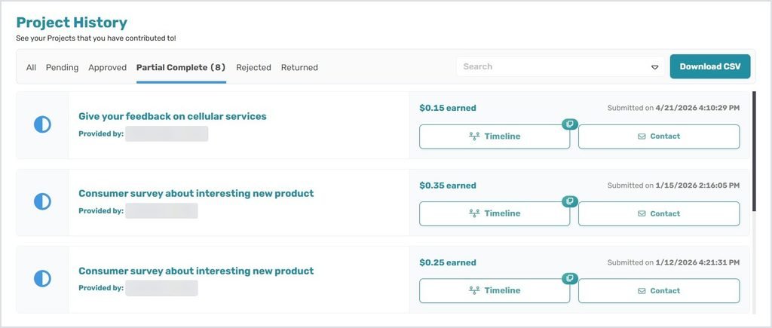Screen dimensions: 772x328
Task: Expand the Search dropdown arrow
Action: 655,67
